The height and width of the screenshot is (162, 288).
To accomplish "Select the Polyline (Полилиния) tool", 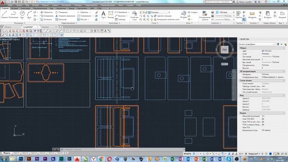I will tap(13, 14).
